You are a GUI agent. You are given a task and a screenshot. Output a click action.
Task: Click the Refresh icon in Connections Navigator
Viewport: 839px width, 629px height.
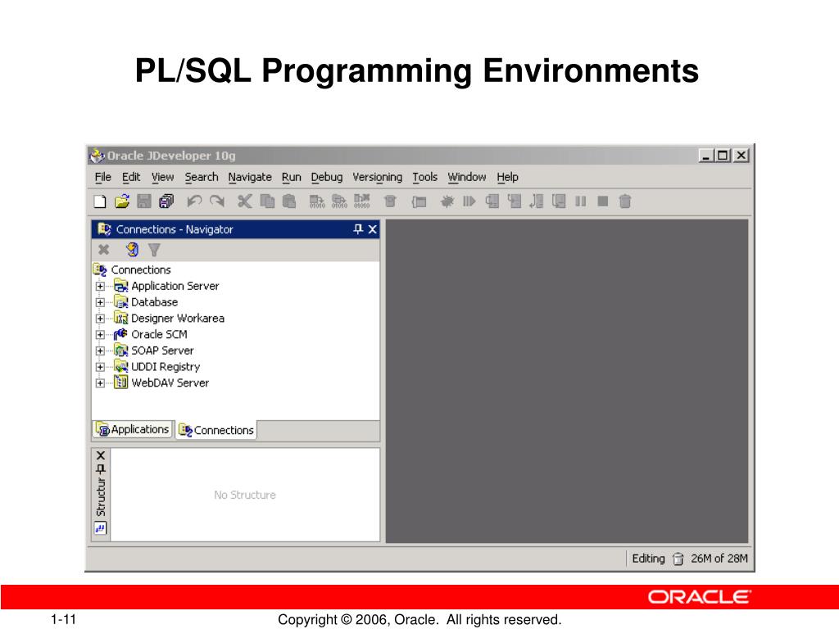pyautogui.click(x=132, y=249)
